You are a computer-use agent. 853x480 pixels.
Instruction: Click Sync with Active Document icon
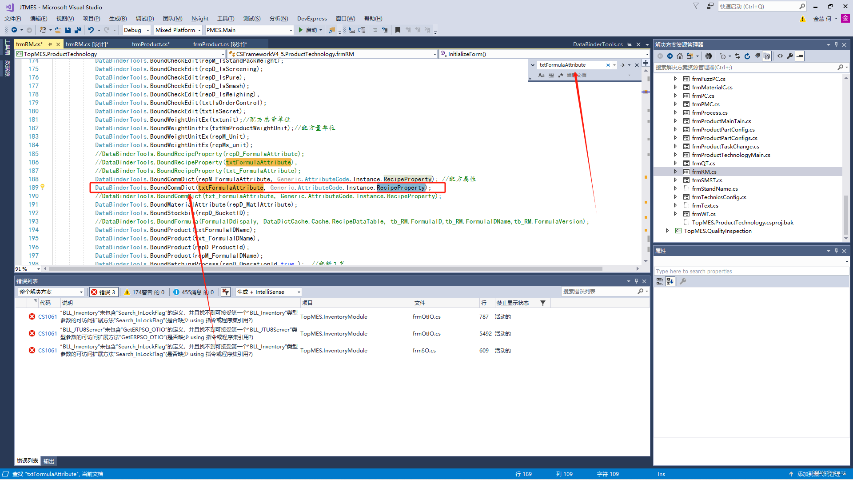[x=737, y=56]
